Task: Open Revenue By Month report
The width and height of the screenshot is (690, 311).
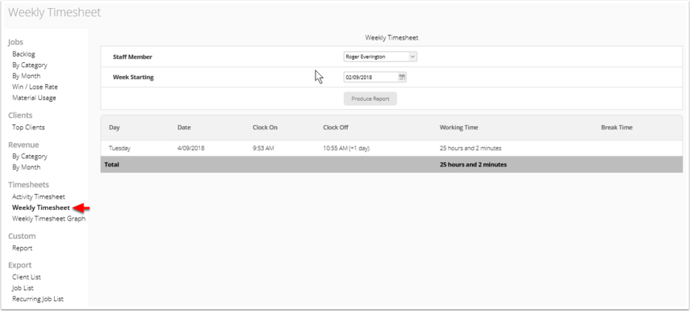Action: [x=26, y=167]
